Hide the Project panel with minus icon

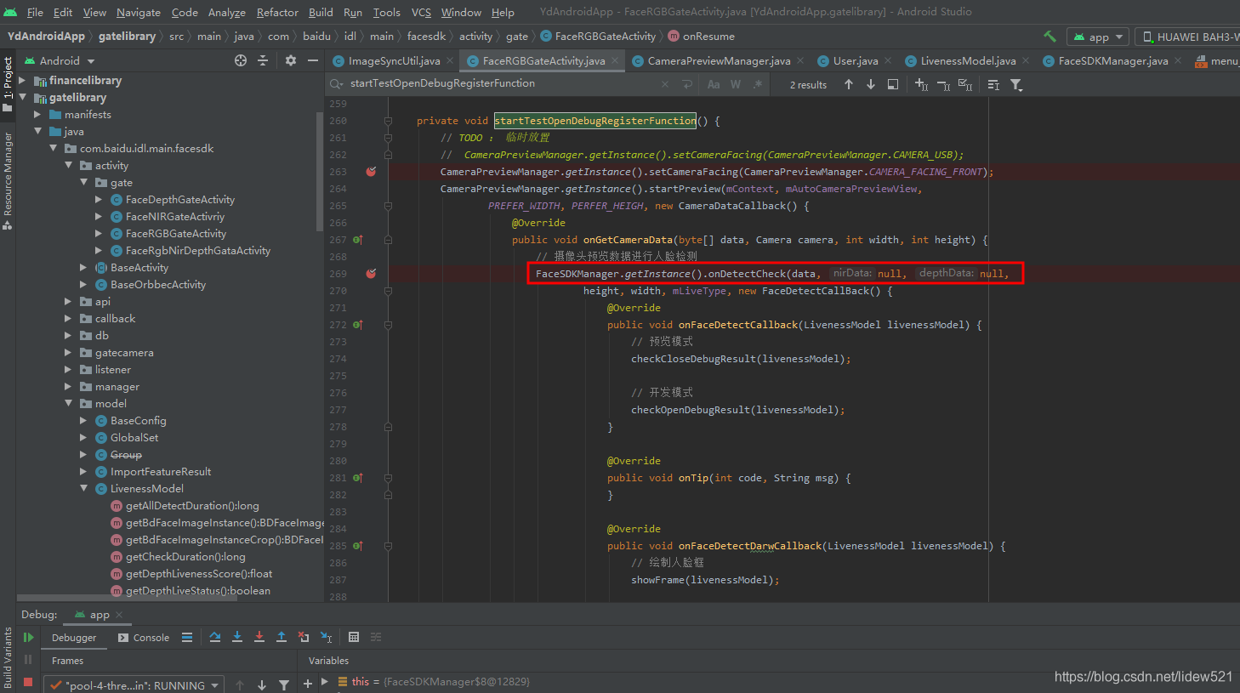pos(313,60)
